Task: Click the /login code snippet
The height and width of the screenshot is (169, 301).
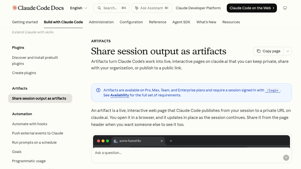Action: click(273, 90)
